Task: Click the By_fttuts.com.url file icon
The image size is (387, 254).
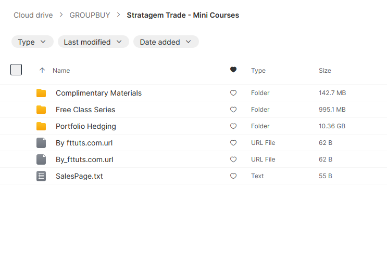Action: [x=41, y=159]
